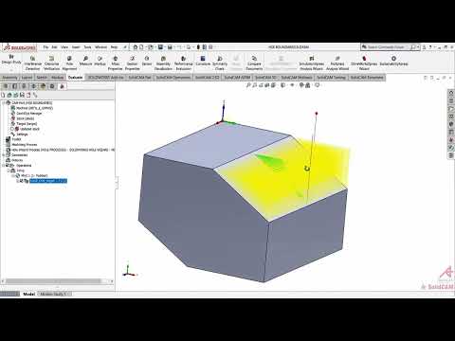This screenshot has height=341, width=455.
Task: Open SustainabilityXpress
Action: tap(393, 61)
